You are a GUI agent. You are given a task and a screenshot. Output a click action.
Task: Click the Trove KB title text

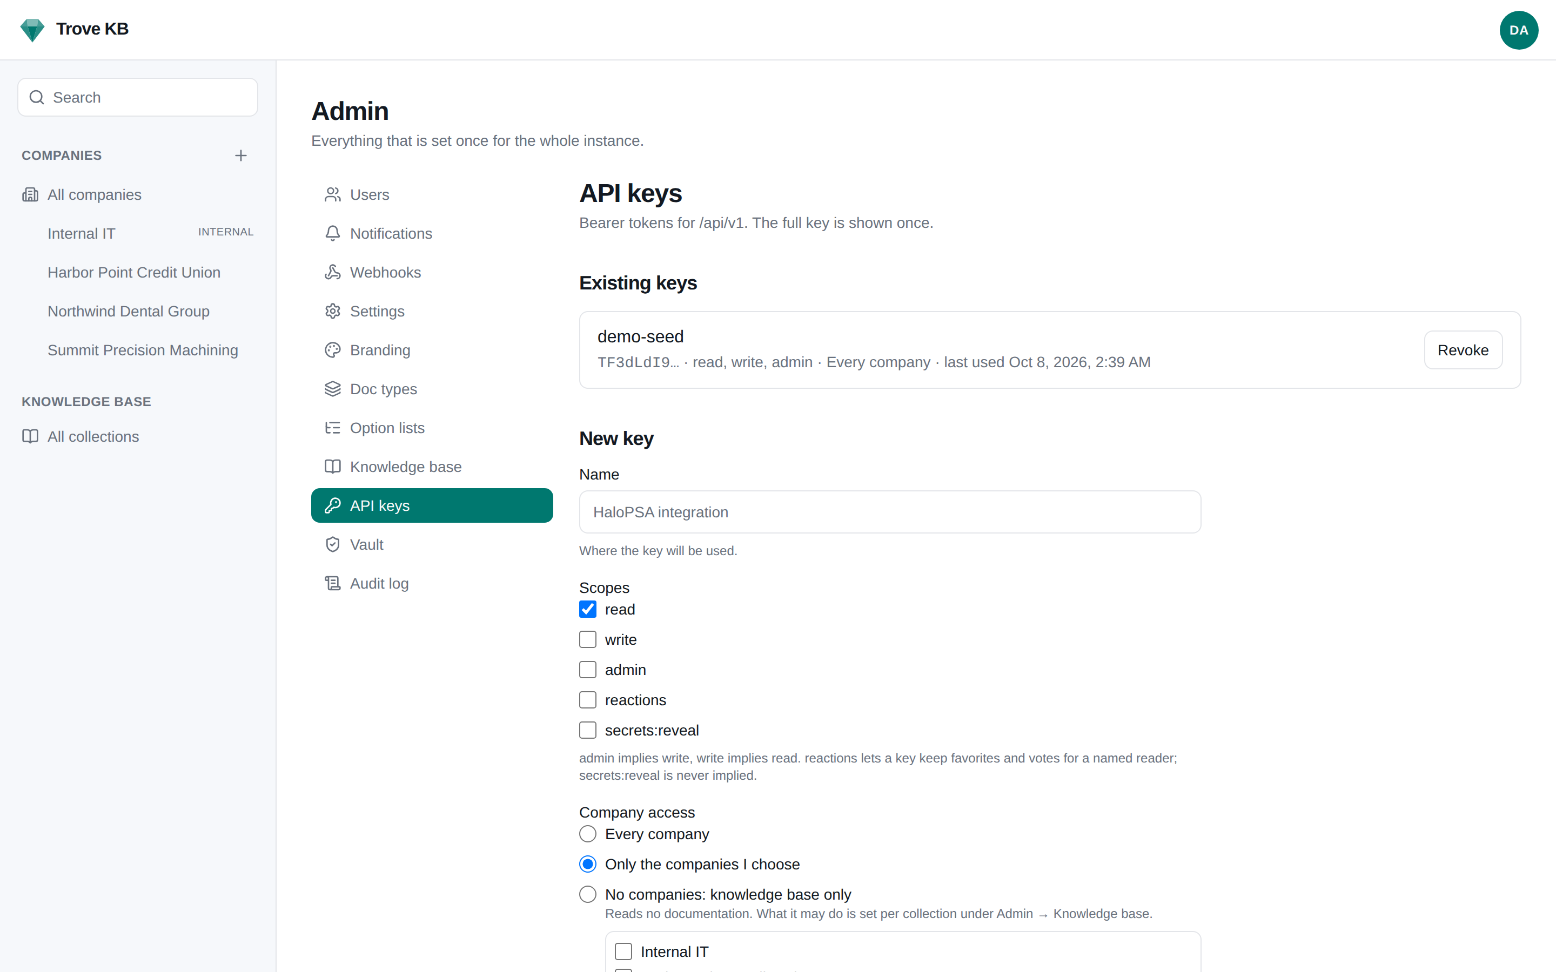click(92, 29)
